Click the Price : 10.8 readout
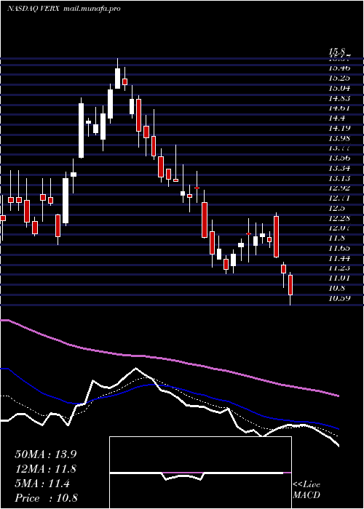364x509 pixels. pos(47,498)
